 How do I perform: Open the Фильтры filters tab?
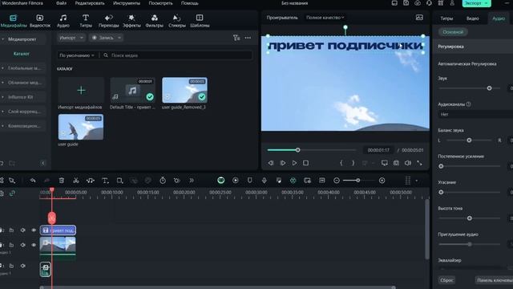click(155, 21)
